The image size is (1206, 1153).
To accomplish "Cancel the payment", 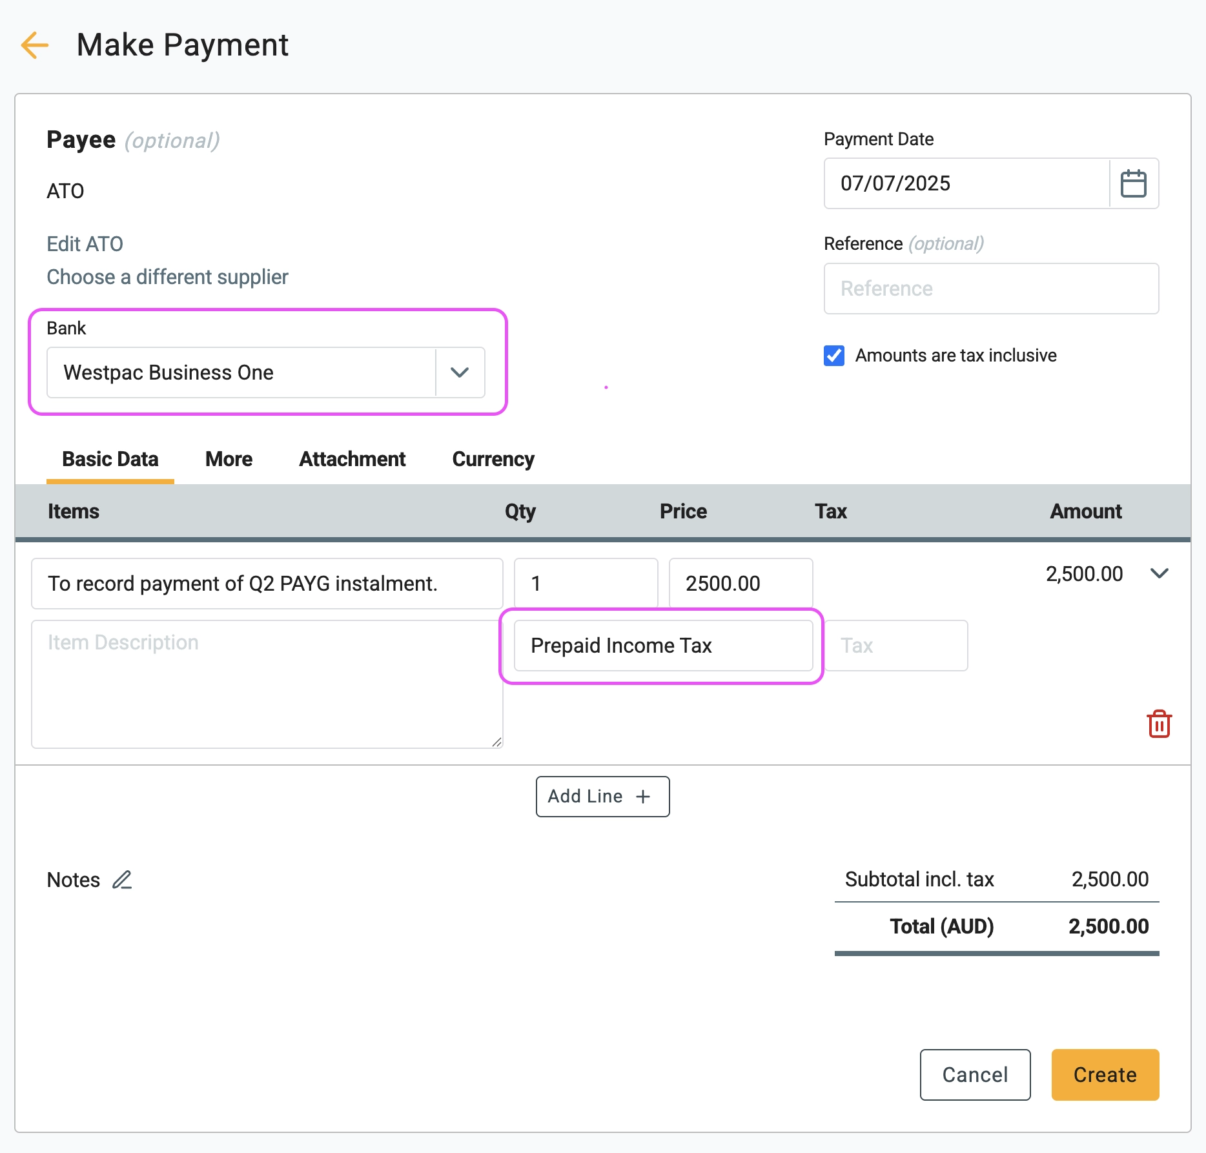I will coord(975,1074).
